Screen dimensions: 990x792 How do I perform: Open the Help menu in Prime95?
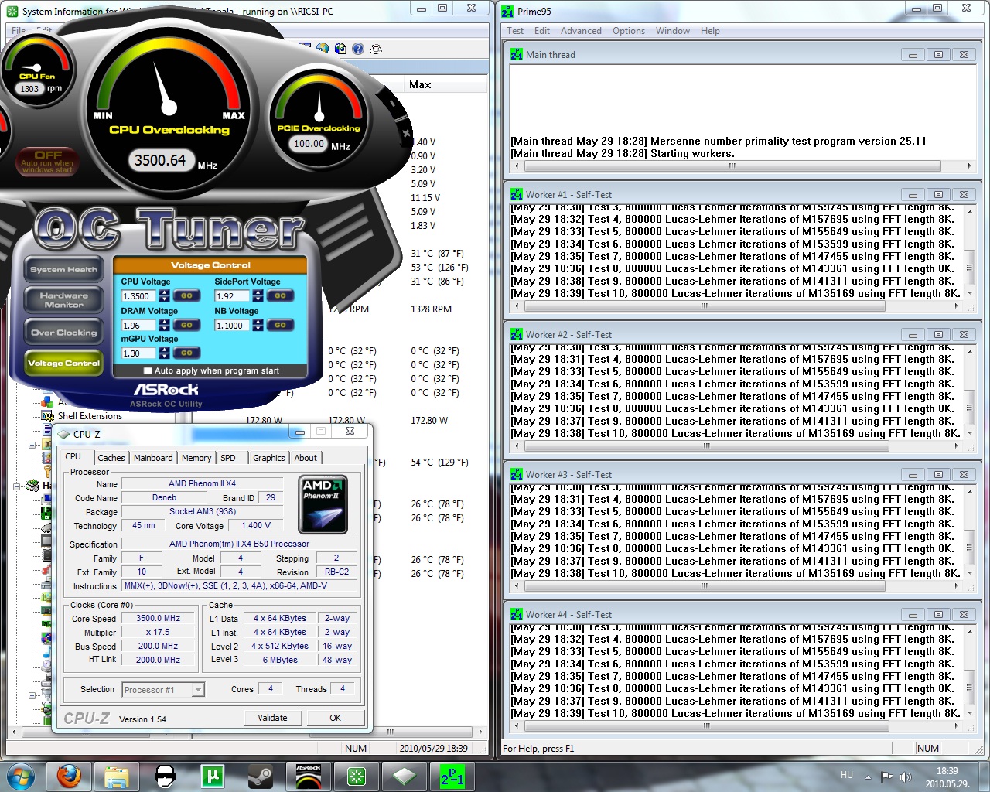click(710, 31)
